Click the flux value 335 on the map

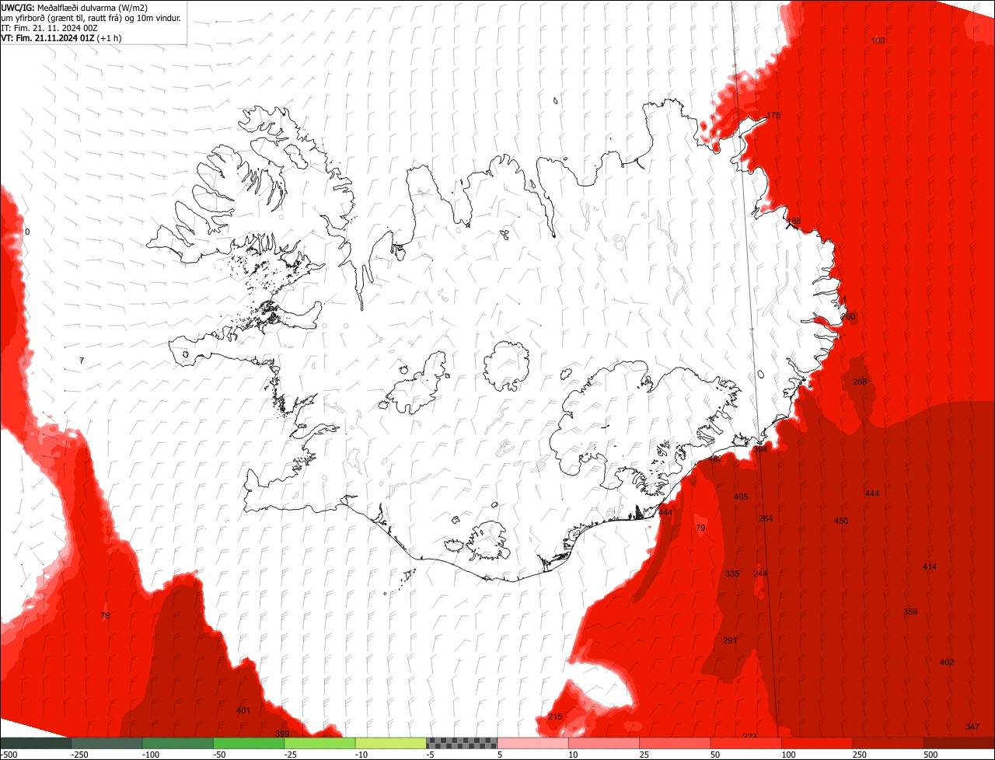click(732, 574)
